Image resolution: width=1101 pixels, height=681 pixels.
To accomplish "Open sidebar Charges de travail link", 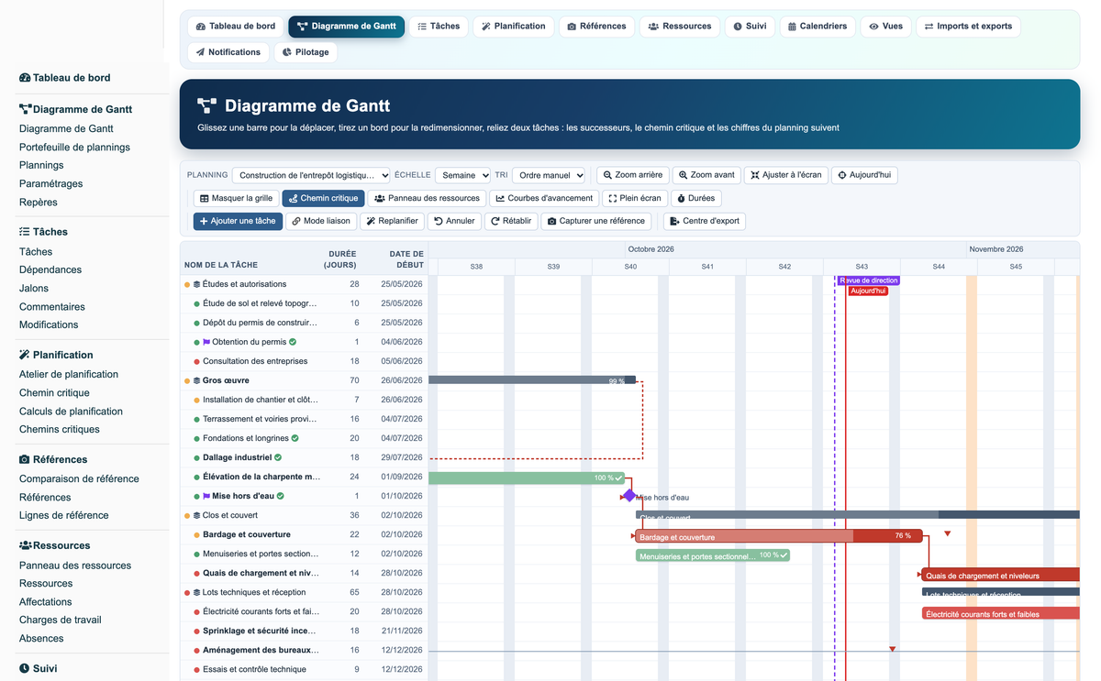I will [61, 620].
